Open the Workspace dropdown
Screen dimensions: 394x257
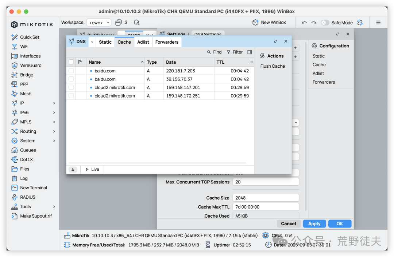pos(99,23)
